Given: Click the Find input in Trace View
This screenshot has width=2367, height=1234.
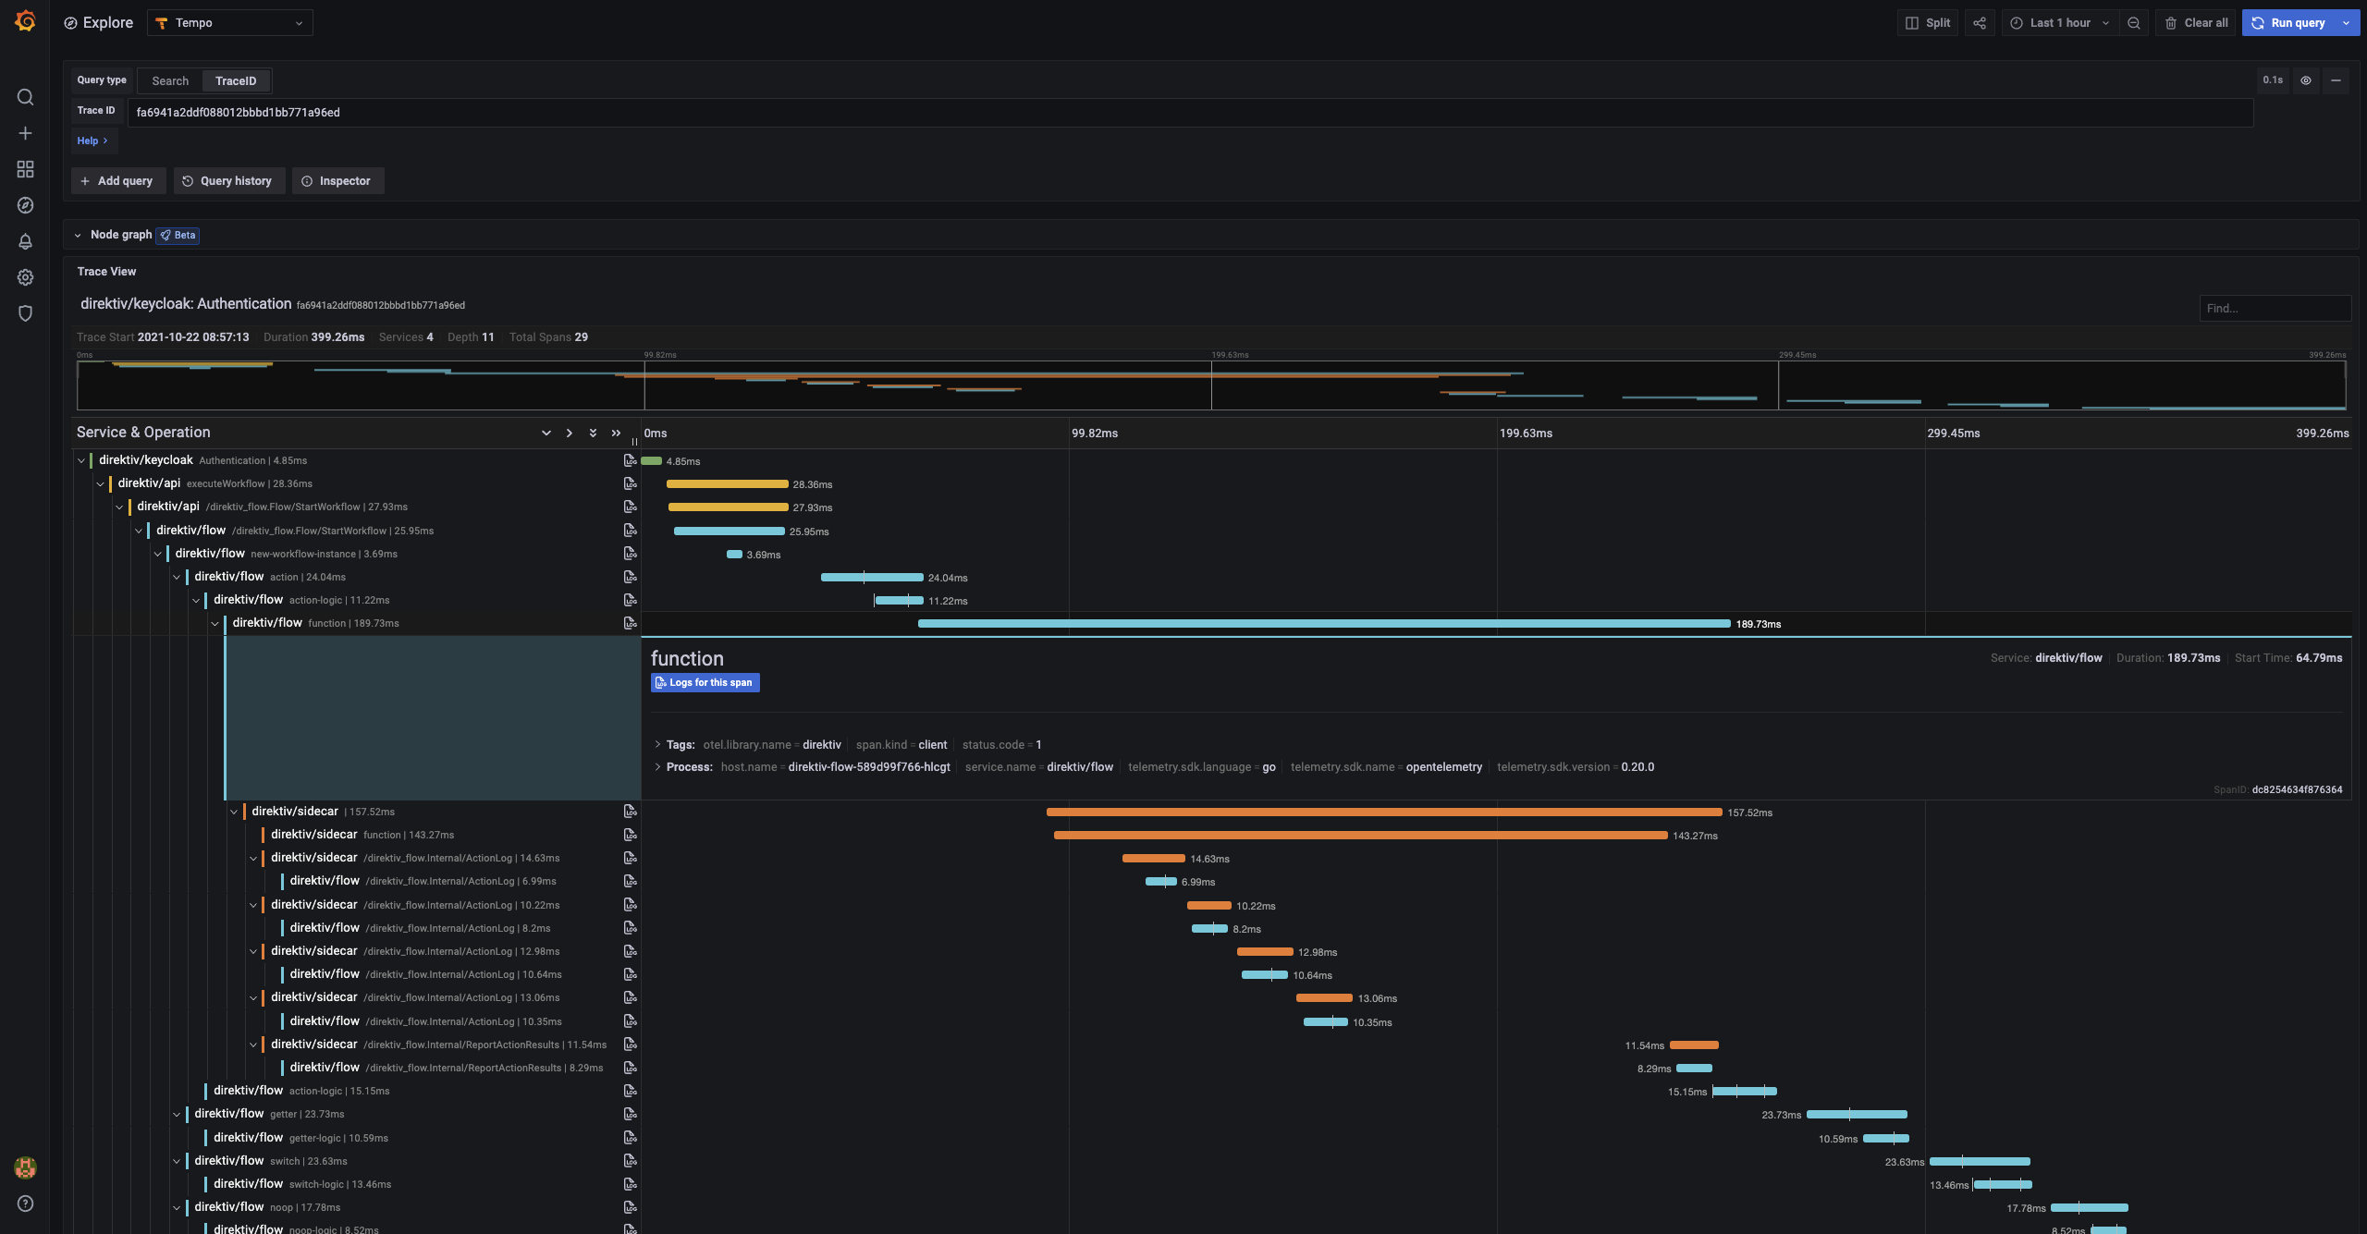Looking at the screenshot, I should pyautogui.click(x=2274, y=308).
